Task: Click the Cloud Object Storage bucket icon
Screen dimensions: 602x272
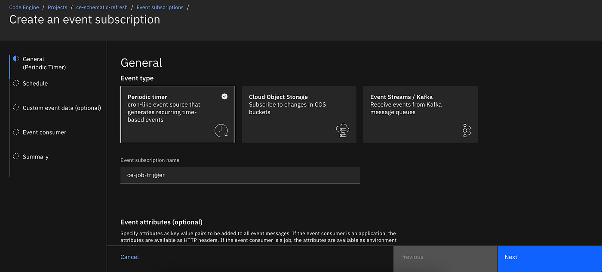Action: [343, 130]
